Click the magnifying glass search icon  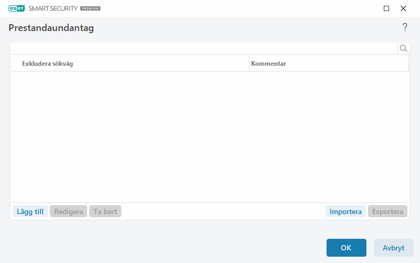[404, 48]
